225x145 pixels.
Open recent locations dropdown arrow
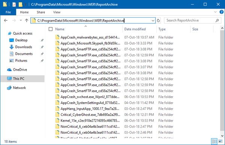pyautogui.click(x=21, y=20)
